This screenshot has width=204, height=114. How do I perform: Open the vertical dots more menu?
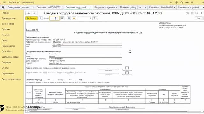201,13
